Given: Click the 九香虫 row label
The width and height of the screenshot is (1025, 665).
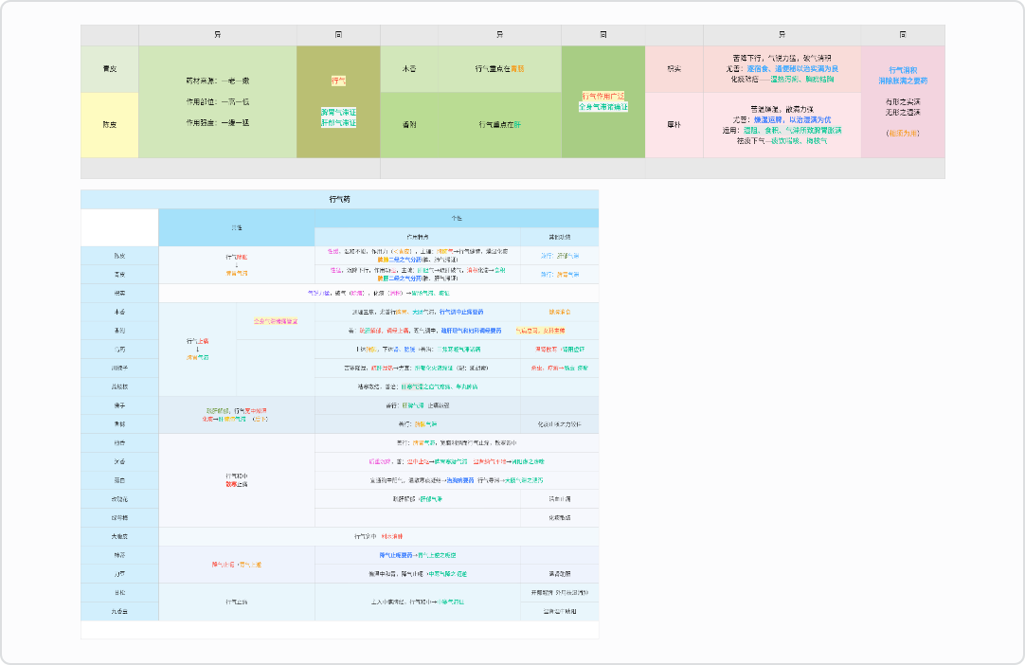Looking at the screenshot, I should click(119, 611).
